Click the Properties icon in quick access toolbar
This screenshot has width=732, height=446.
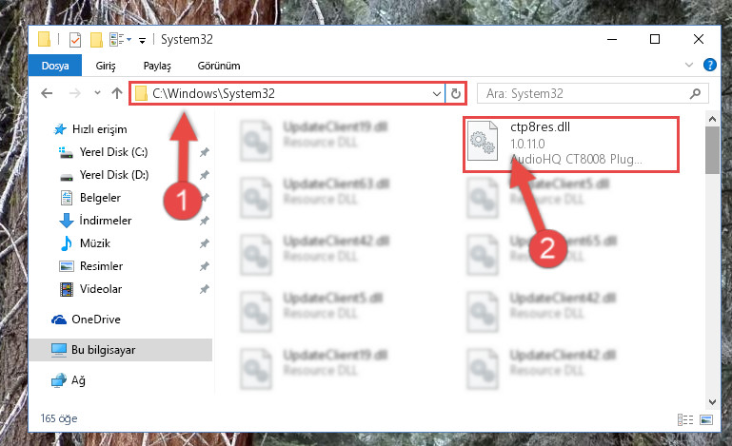point(74,40)
